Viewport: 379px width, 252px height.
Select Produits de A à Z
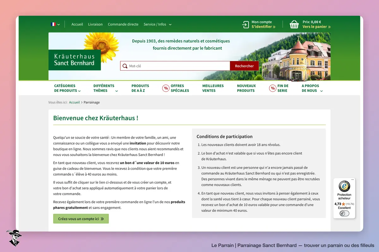click(140, 88)
